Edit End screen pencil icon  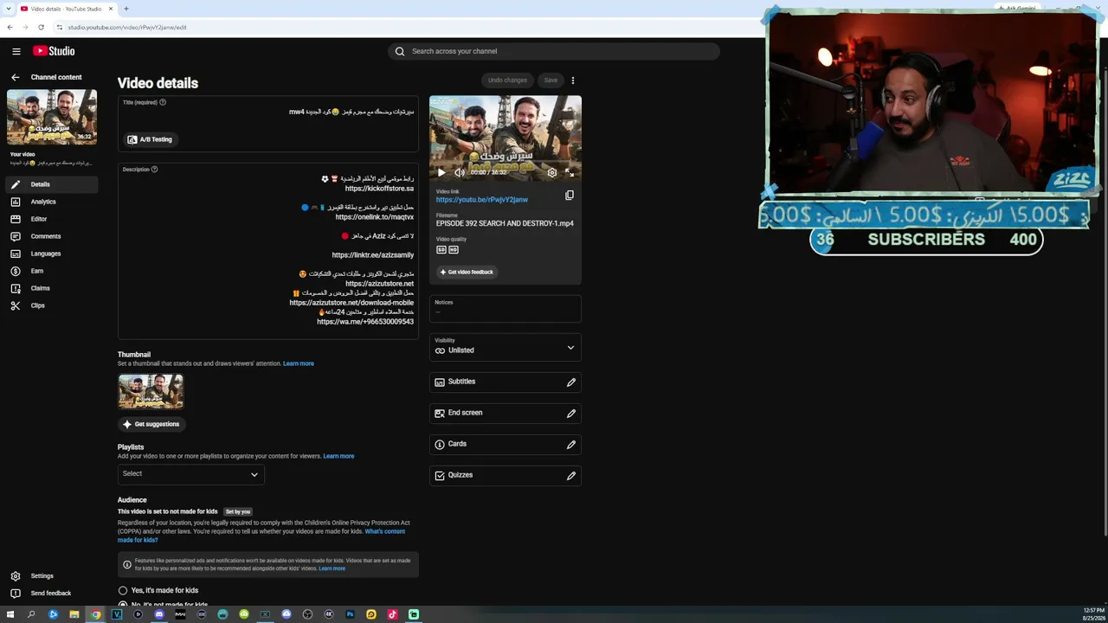[571, 413]
